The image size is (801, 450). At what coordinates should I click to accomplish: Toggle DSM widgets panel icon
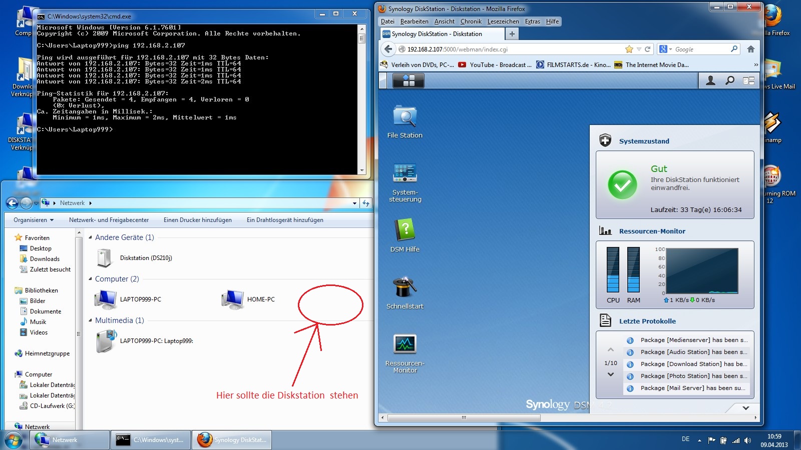click(x=749, y=80)
